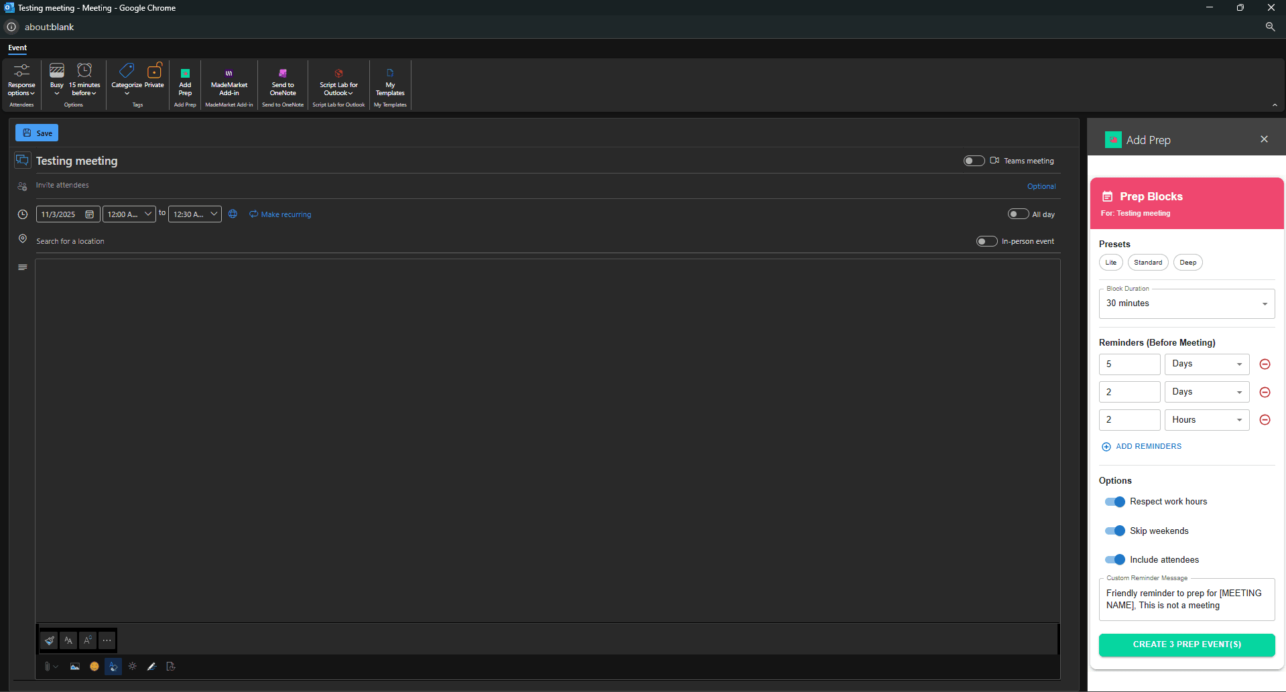Click Create 3 Prep Event(s)
This screenshot has height=692, width=1286.
(x=1187, y=644)
